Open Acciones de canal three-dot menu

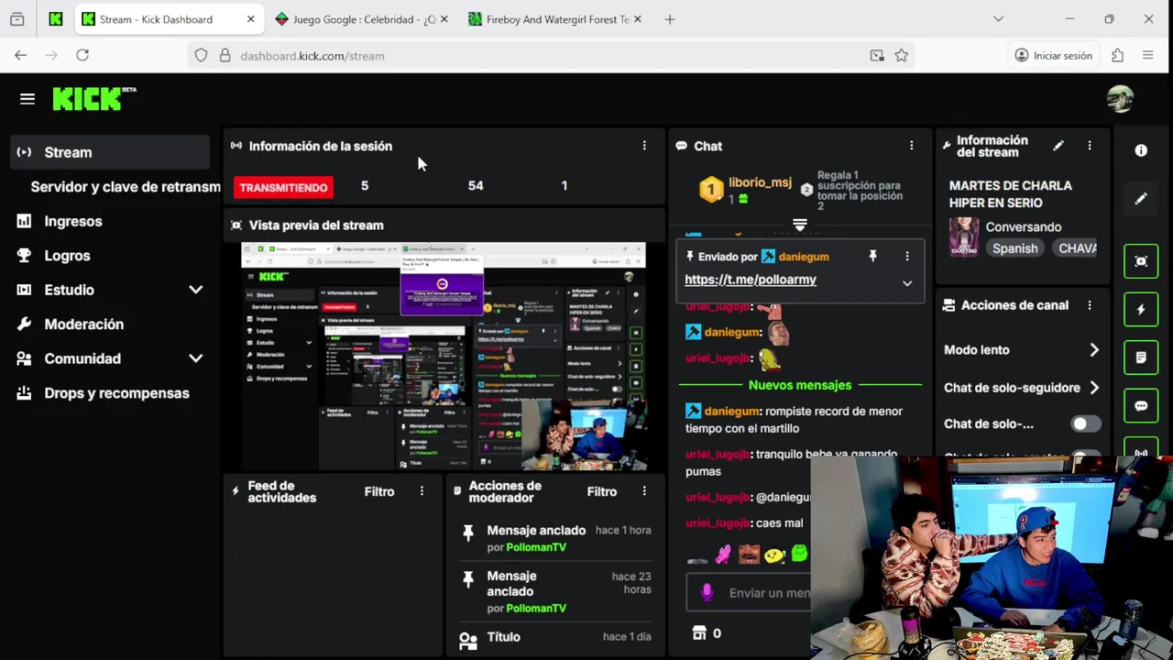[x=1090, y=305]
